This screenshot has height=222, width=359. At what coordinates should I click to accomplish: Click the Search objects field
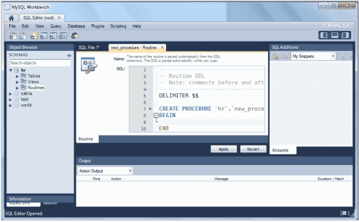click(40, 62)
